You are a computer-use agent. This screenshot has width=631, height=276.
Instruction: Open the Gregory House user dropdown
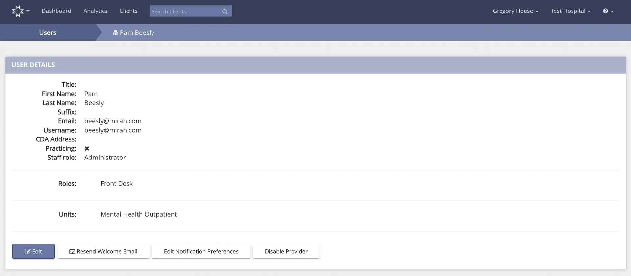point(515,11)
